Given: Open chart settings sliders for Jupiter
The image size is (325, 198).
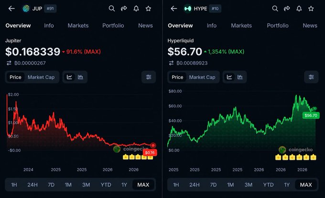Looking at the screenshot, I should click(x=149, y=77).
